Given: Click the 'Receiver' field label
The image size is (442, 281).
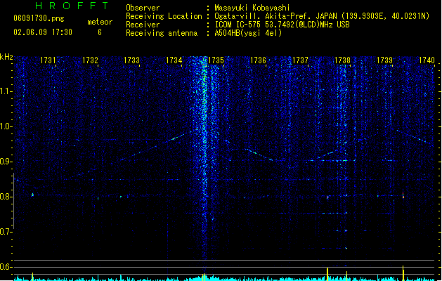Looking at the screenshot, I should 143,25.
